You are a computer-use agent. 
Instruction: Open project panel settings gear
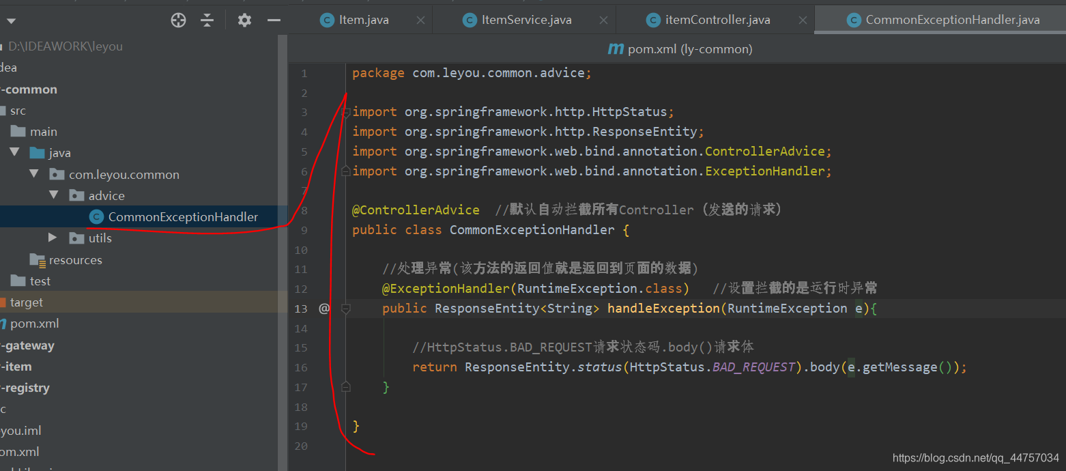244,20
